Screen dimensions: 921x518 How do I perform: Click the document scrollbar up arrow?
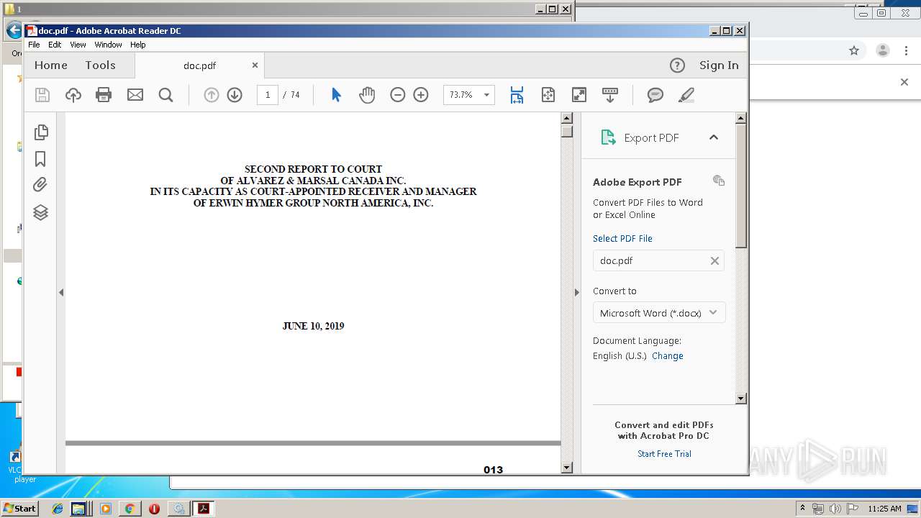[x=566, y=118]
